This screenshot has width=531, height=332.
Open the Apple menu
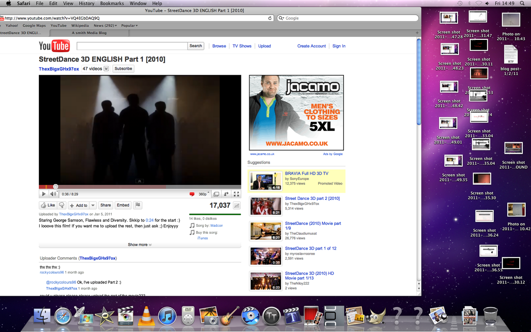coord(9,3)
